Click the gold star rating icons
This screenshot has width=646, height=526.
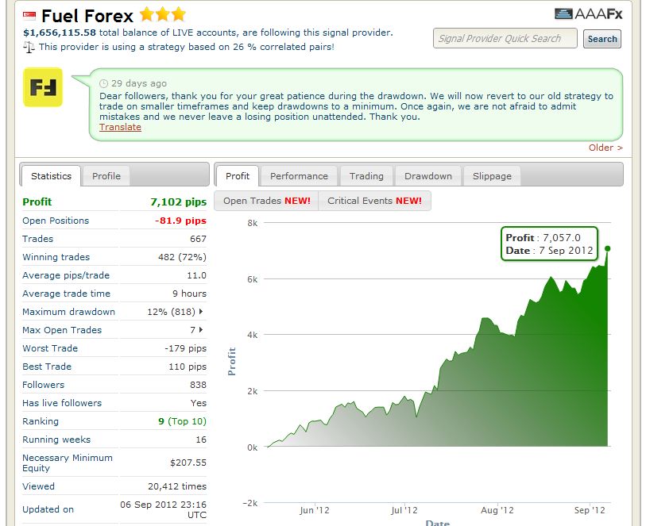163,15
